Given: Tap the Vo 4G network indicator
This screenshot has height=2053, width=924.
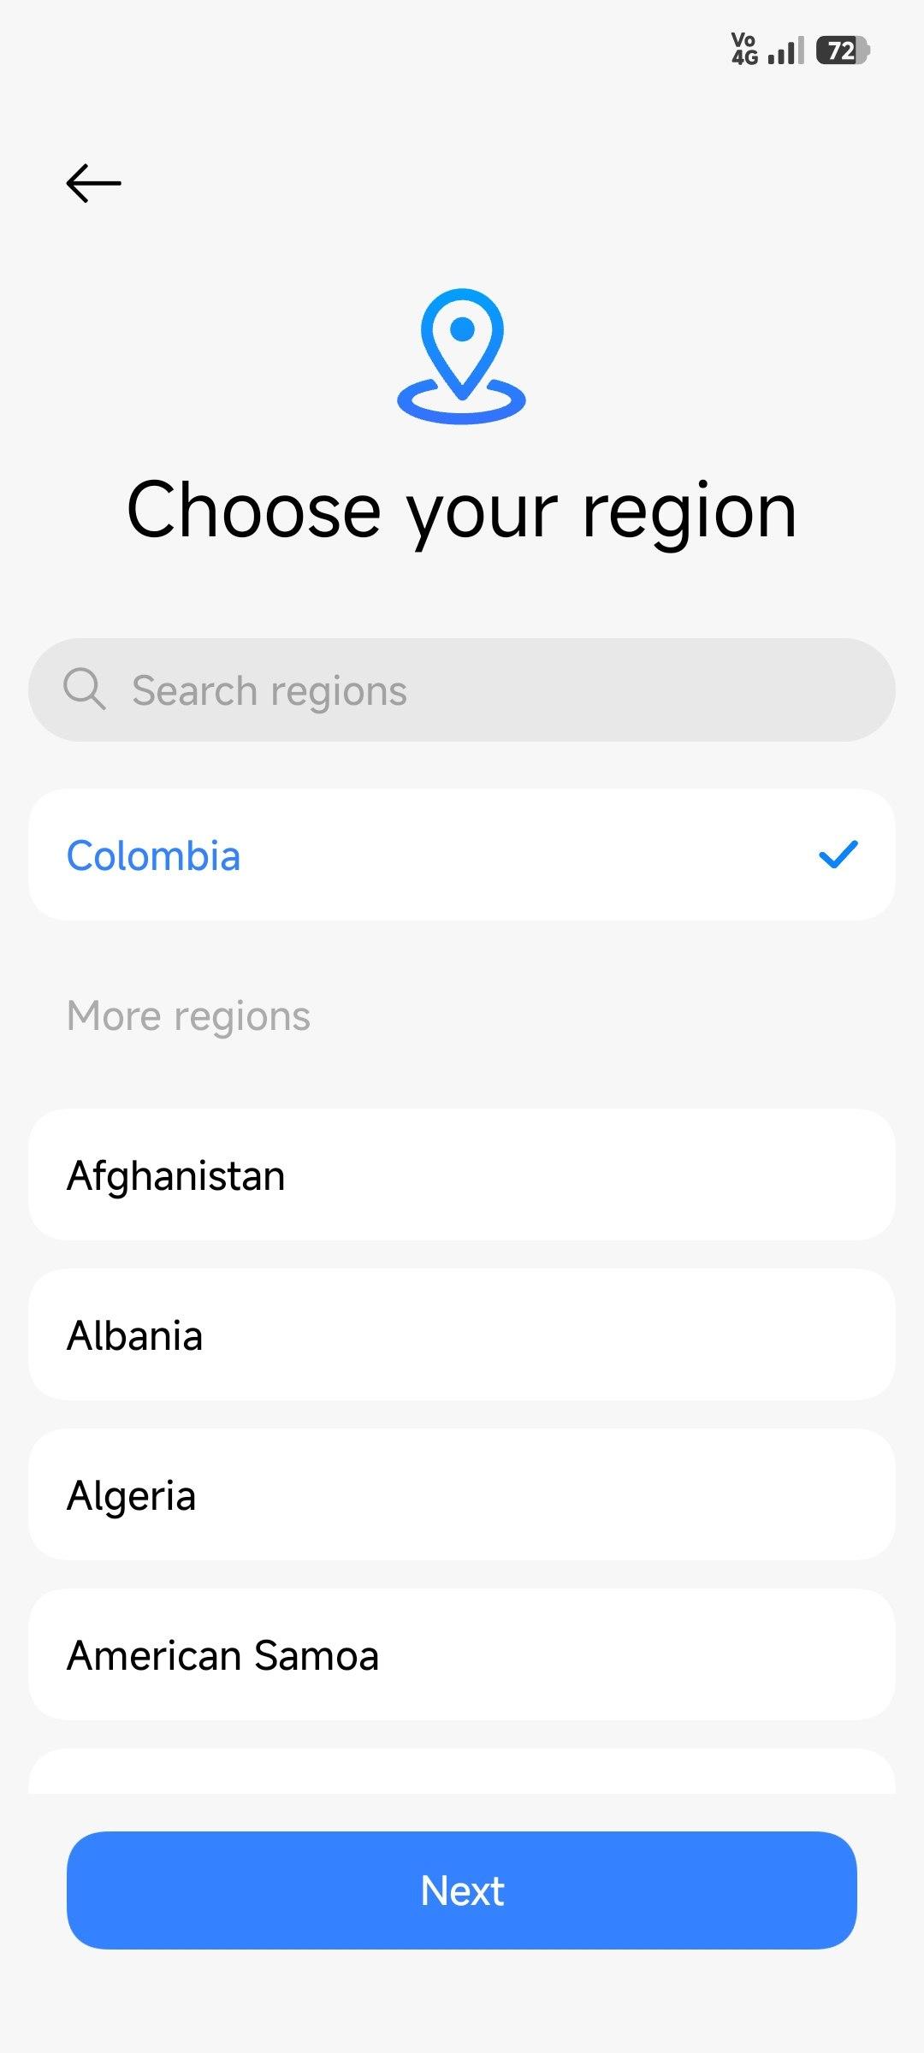Looking at the screenshot, I should (744, 50).
